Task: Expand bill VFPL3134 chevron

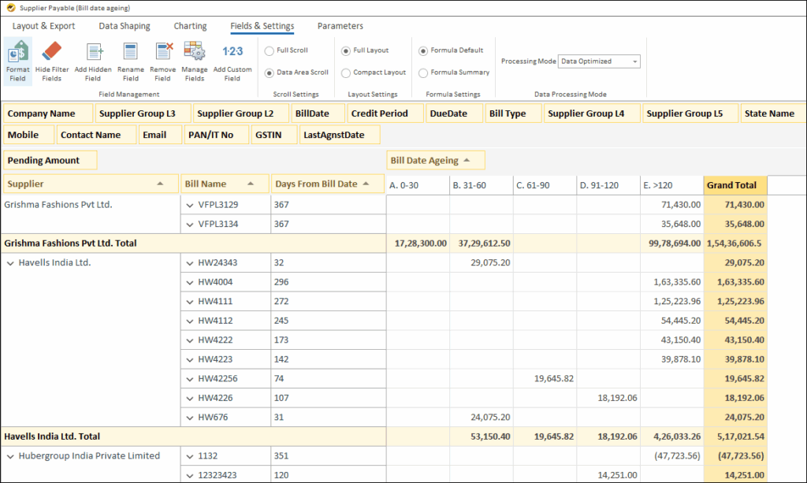Action: (190, 225)
